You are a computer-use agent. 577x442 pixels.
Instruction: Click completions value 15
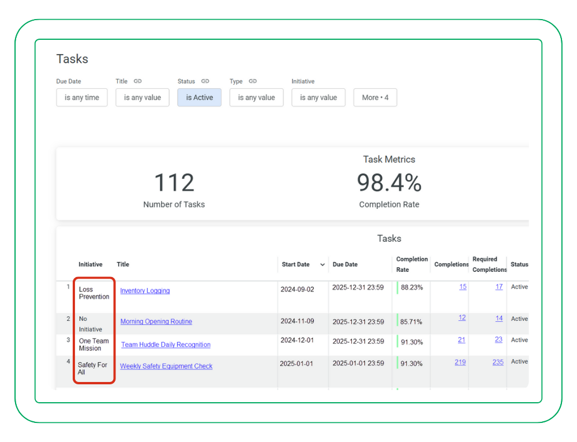tap(463, 287)
